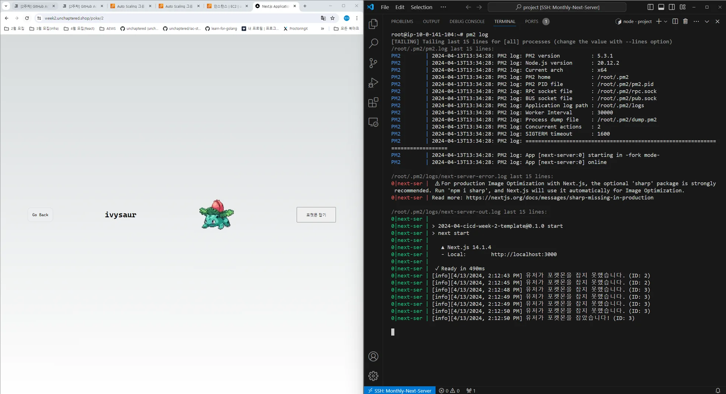Open the Source Control view

pos(373,63)
